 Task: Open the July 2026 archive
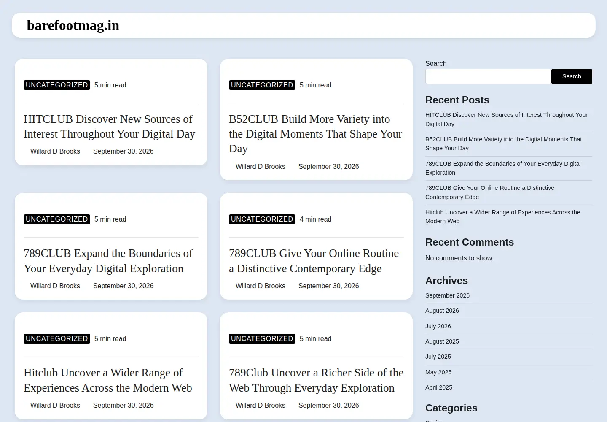pos(438,326)
